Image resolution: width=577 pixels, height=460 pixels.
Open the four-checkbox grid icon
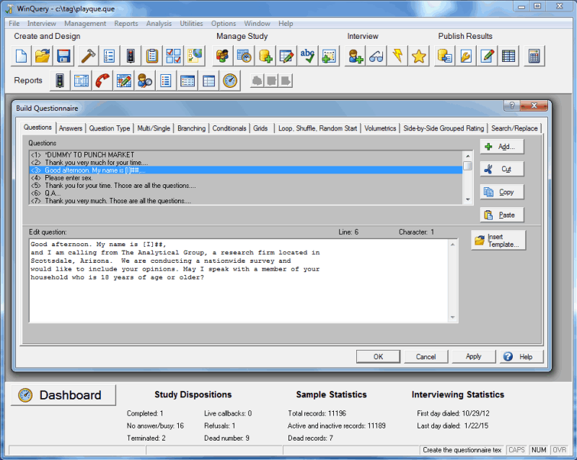coord(173,56)
